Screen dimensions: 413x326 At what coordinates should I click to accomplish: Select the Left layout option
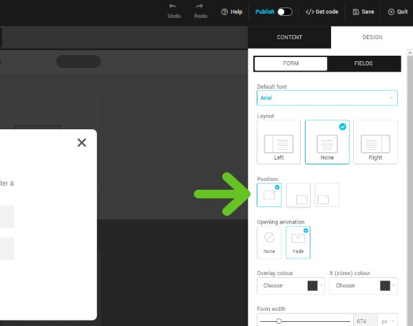(x=279, y=142)
